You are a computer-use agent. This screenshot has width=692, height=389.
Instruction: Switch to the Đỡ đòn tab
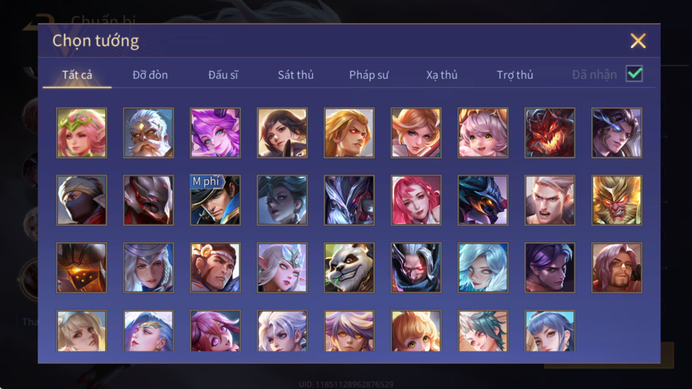150,75
